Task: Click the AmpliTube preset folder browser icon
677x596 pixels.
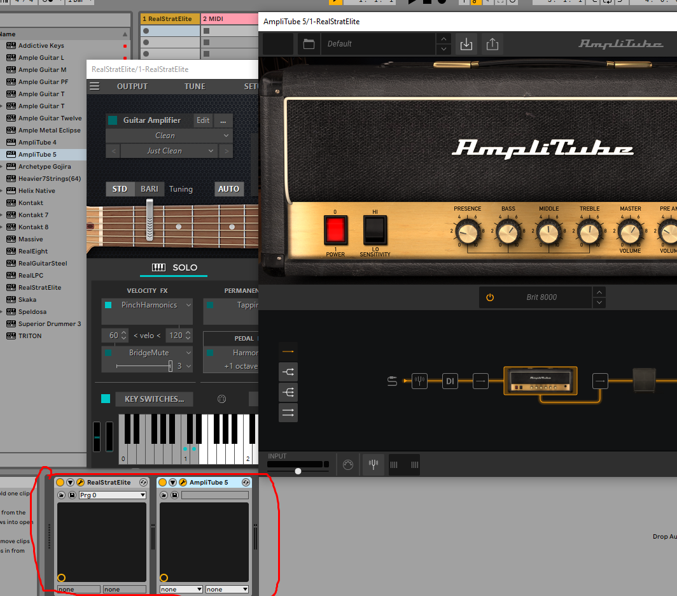Action: click(309, 44)
